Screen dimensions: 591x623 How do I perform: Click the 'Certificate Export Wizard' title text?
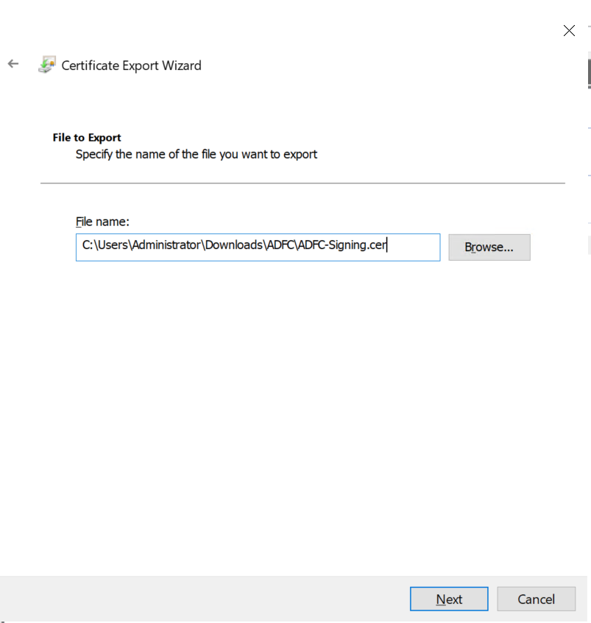(131, 66)
